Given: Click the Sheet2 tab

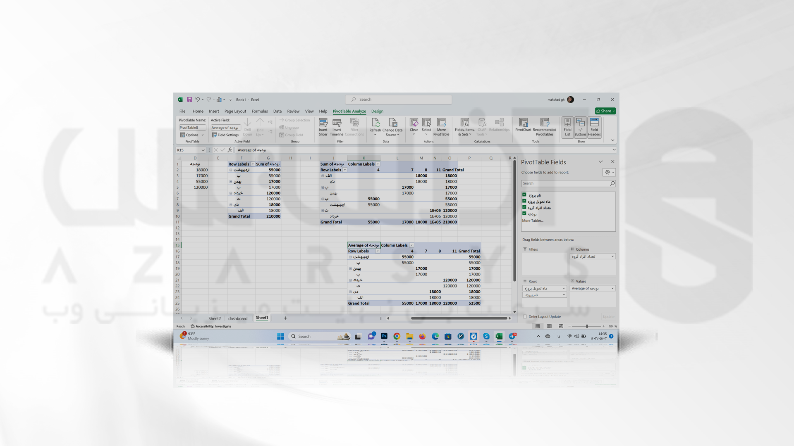Looking at the screenshot, I should pos(214,318).
